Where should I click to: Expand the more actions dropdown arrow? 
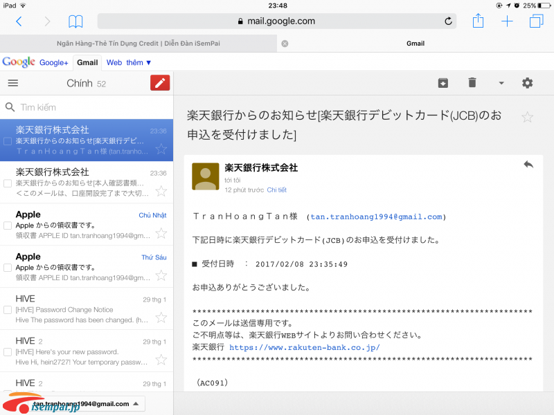coord(501,83)
